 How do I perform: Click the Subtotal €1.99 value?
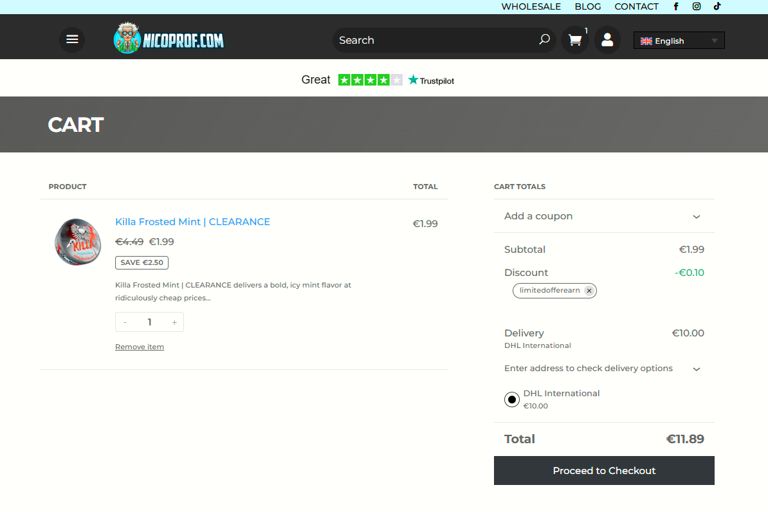691,250
